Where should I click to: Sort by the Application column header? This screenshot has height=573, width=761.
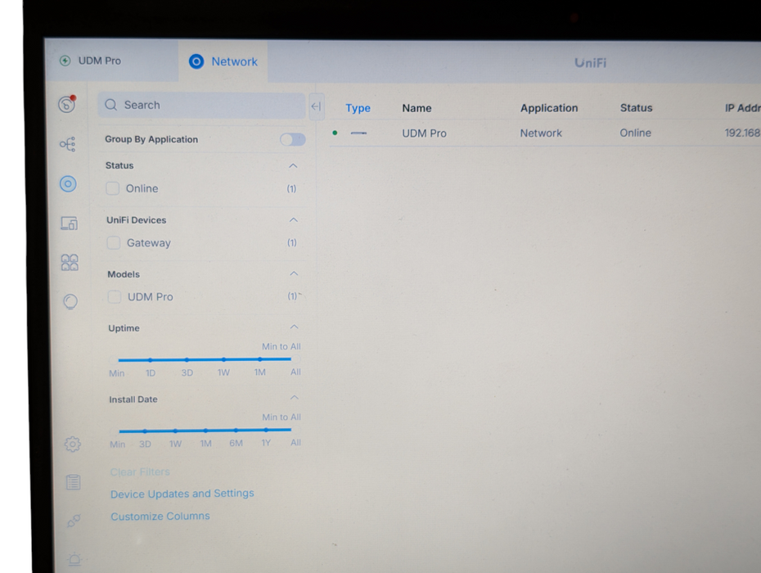click(549, 108)
